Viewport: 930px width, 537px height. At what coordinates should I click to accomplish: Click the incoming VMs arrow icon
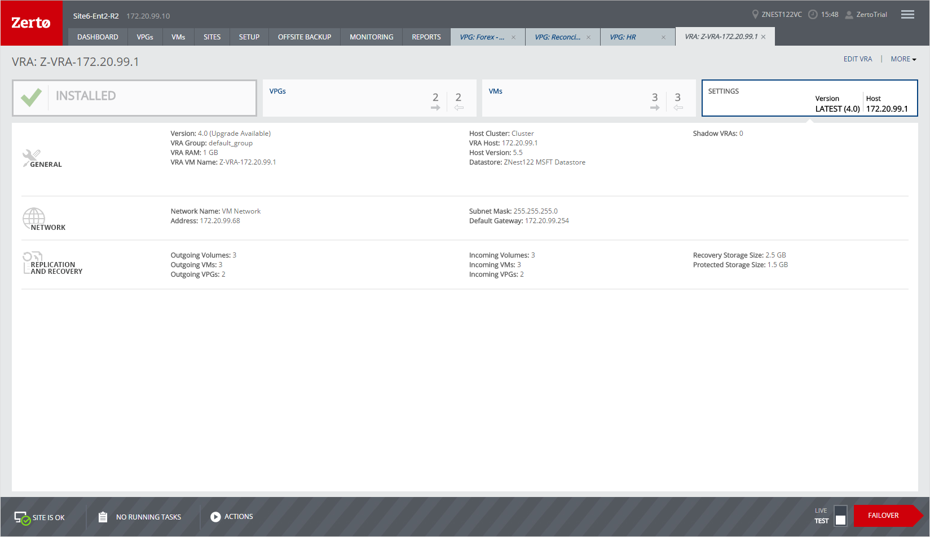(678, 108)
